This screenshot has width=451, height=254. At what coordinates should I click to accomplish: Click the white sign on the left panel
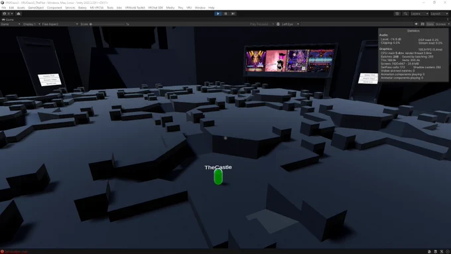[x=50, y=80]
